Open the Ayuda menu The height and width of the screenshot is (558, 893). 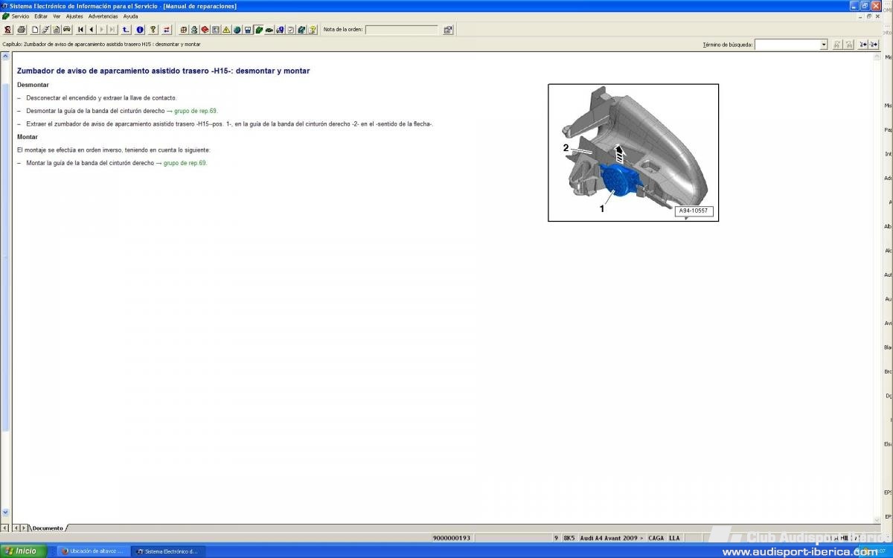[x=130, y=16]
